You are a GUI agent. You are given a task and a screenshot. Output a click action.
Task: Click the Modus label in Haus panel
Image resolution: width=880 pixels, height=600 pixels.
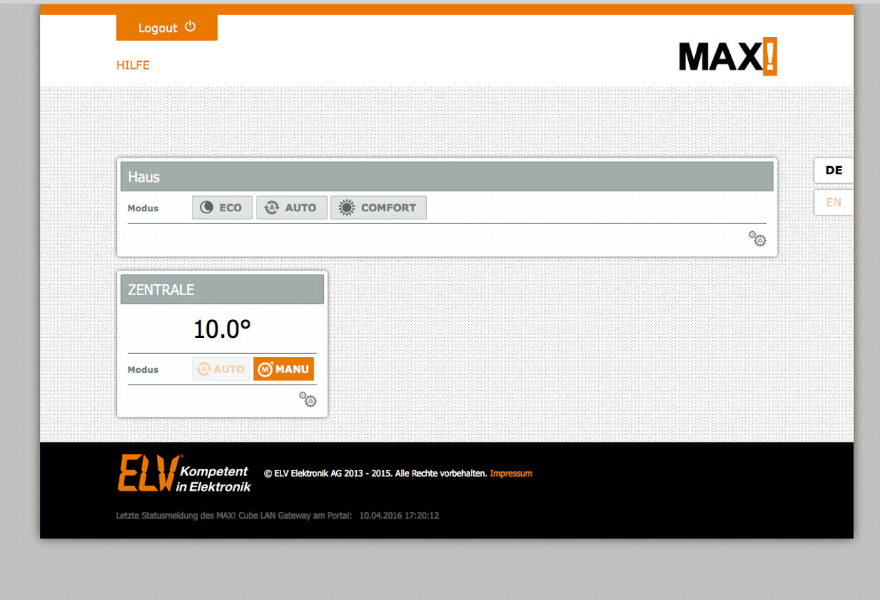point(143,208)
